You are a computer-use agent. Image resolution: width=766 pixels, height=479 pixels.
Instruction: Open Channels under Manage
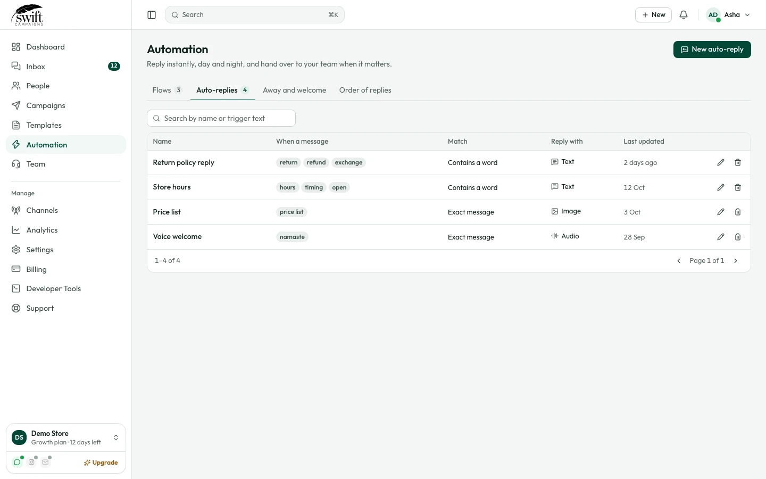[66, 210]
